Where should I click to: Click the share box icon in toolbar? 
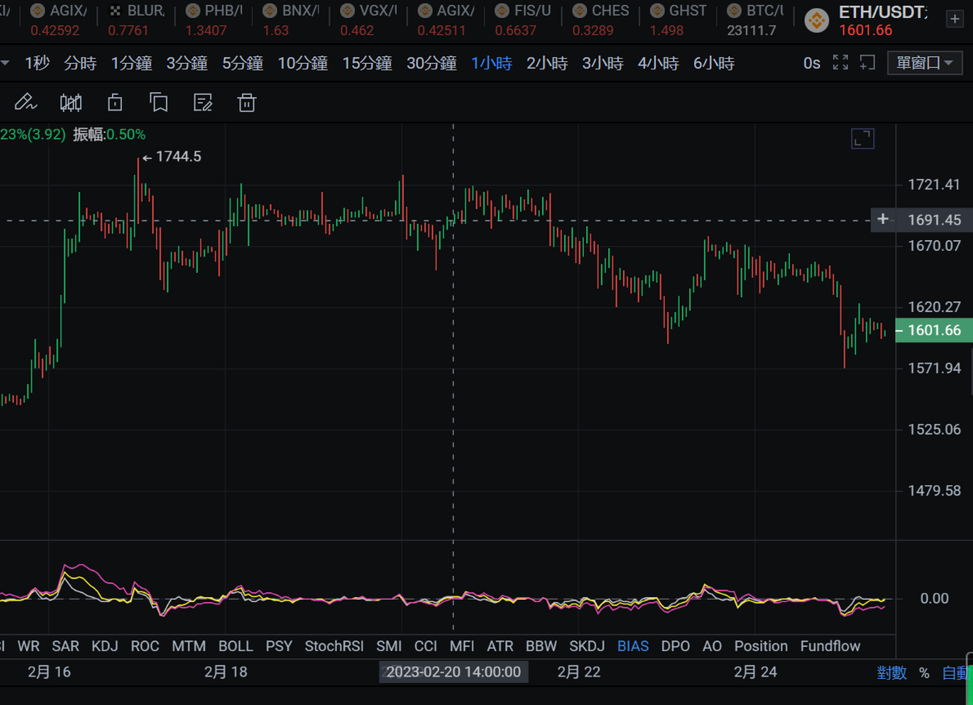(x=115, y=102)
